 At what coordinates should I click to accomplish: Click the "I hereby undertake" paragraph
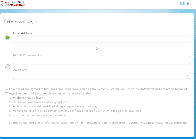[x=98, y=123]
